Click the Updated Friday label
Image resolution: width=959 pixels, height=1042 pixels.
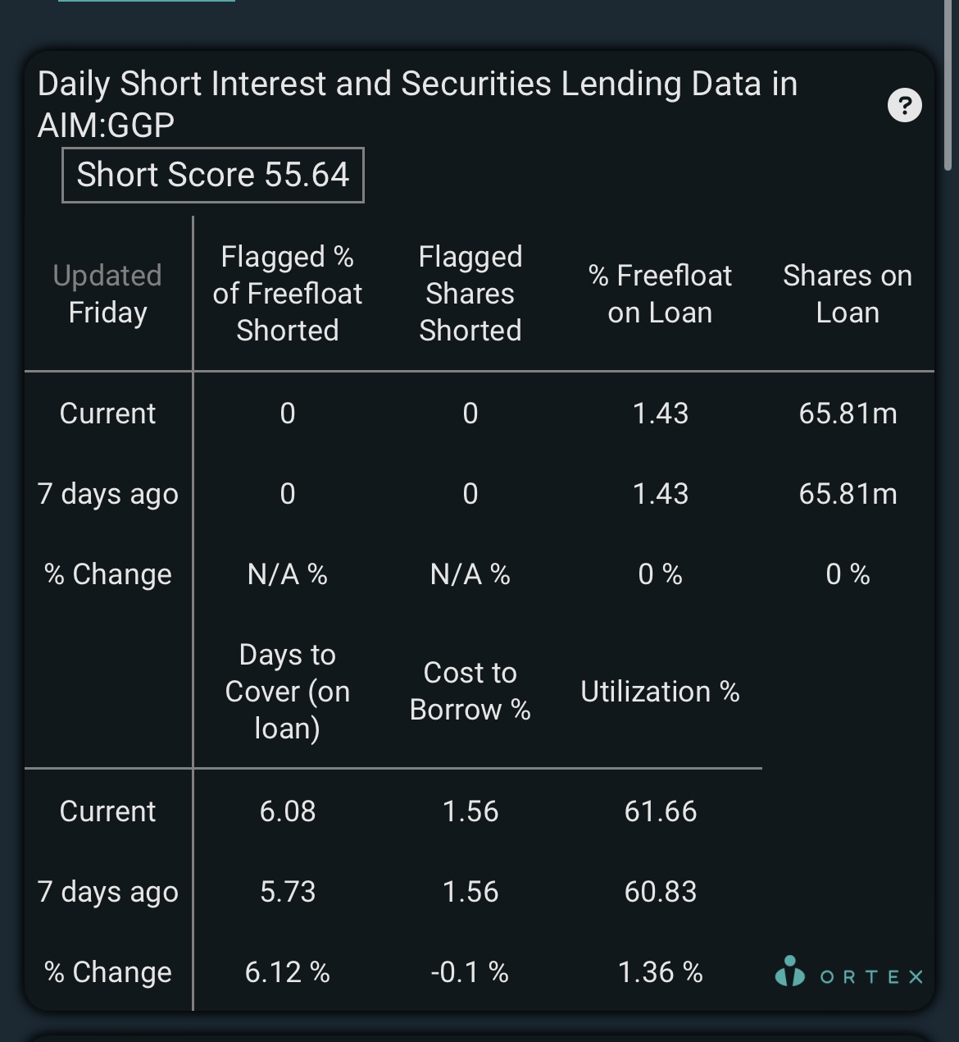[x=107, y=294]
